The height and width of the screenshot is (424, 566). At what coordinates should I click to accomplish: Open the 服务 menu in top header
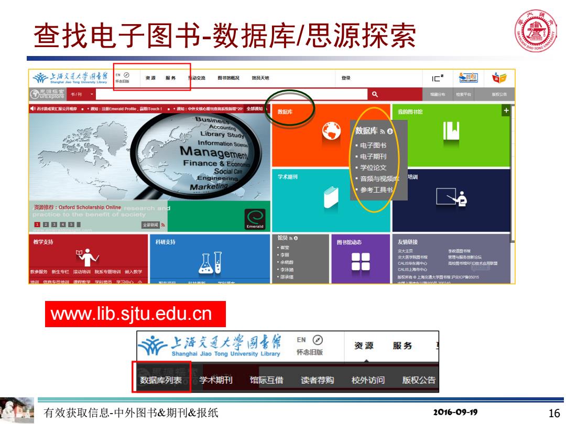(x=171, y=78)
